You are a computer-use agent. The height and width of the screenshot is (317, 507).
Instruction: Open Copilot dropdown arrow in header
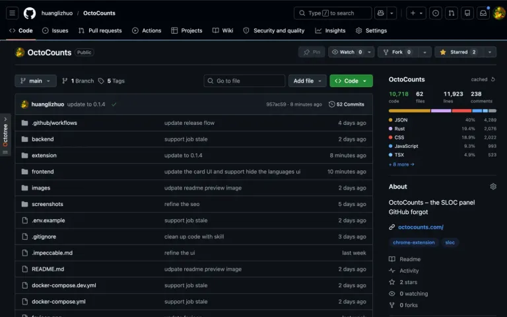(x=392, y=13)
